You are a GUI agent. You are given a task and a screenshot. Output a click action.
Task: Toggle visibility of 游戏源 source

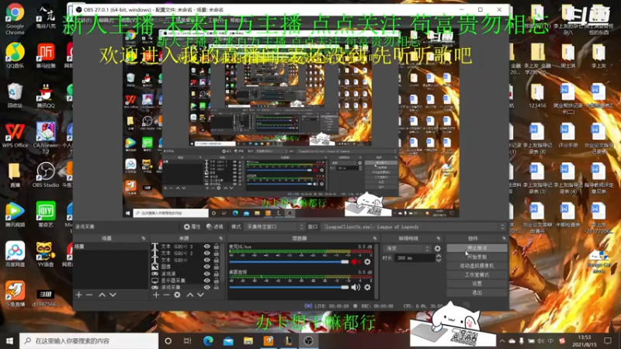(206, 274)
